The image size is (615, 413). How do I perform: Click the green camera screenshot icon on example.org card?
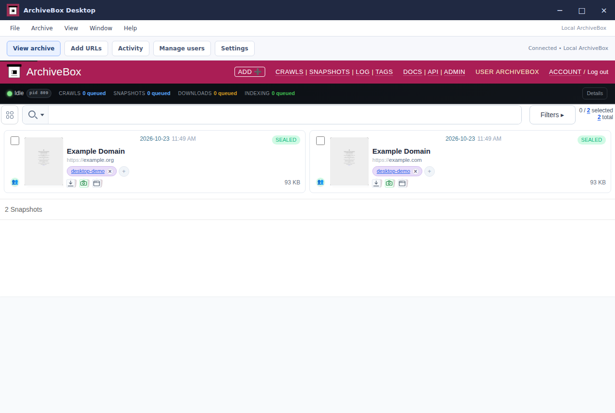[x=84, y=183]
